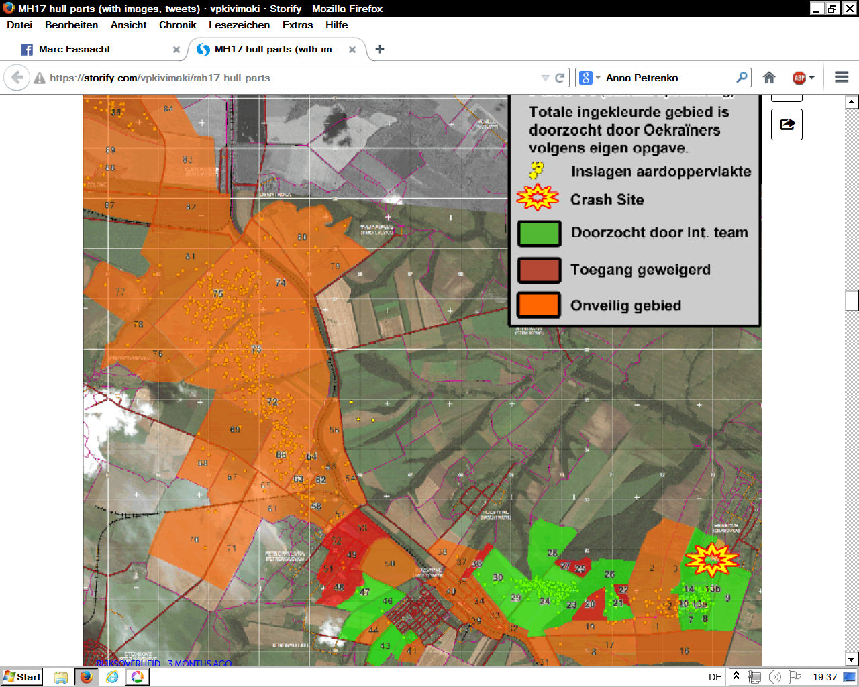Viewport: 859px width, 687px height.
Task: Click the page scrollbar down arrow
Action: 852,659
